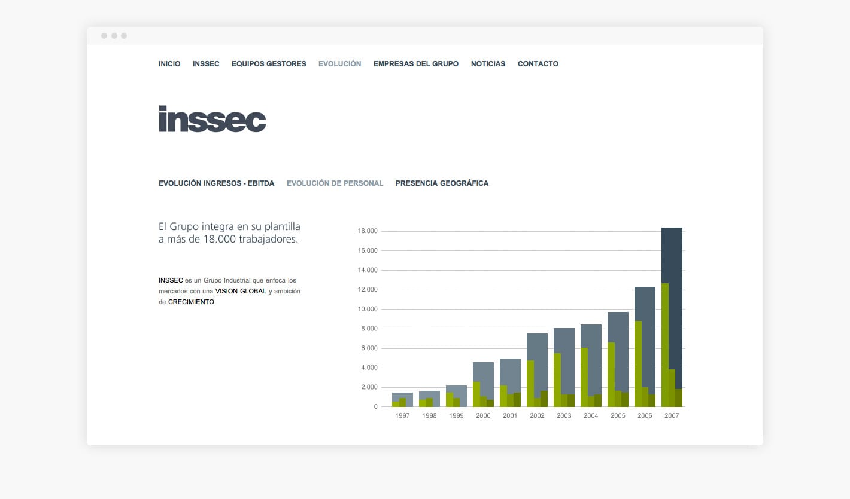This screenshot has height=499, width=850.
Task: Click the inssec logo
Action: 212,120
